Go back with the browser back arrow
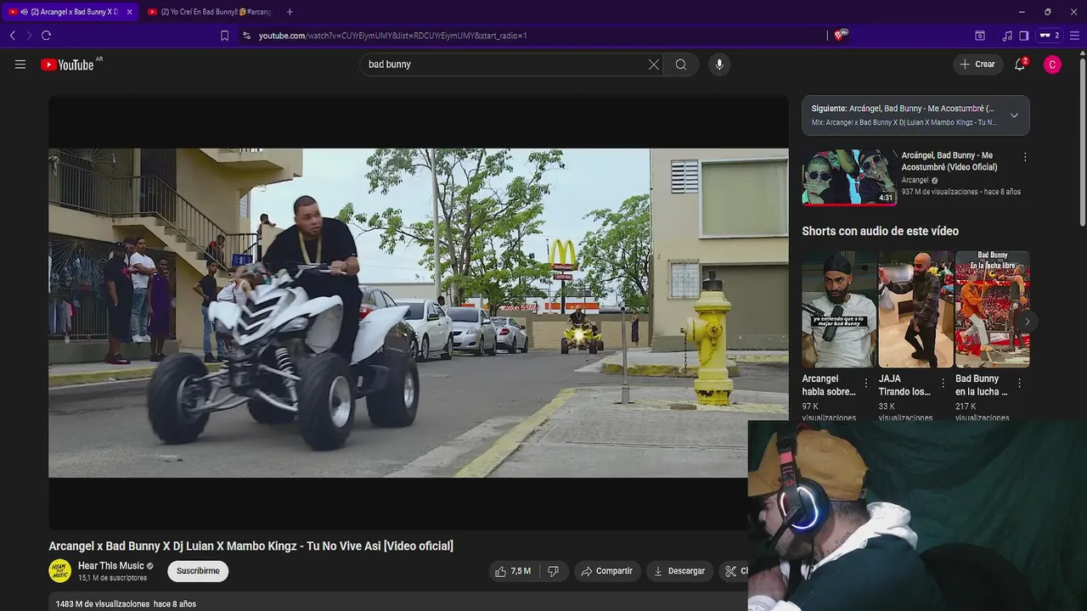 pos(12,36)
